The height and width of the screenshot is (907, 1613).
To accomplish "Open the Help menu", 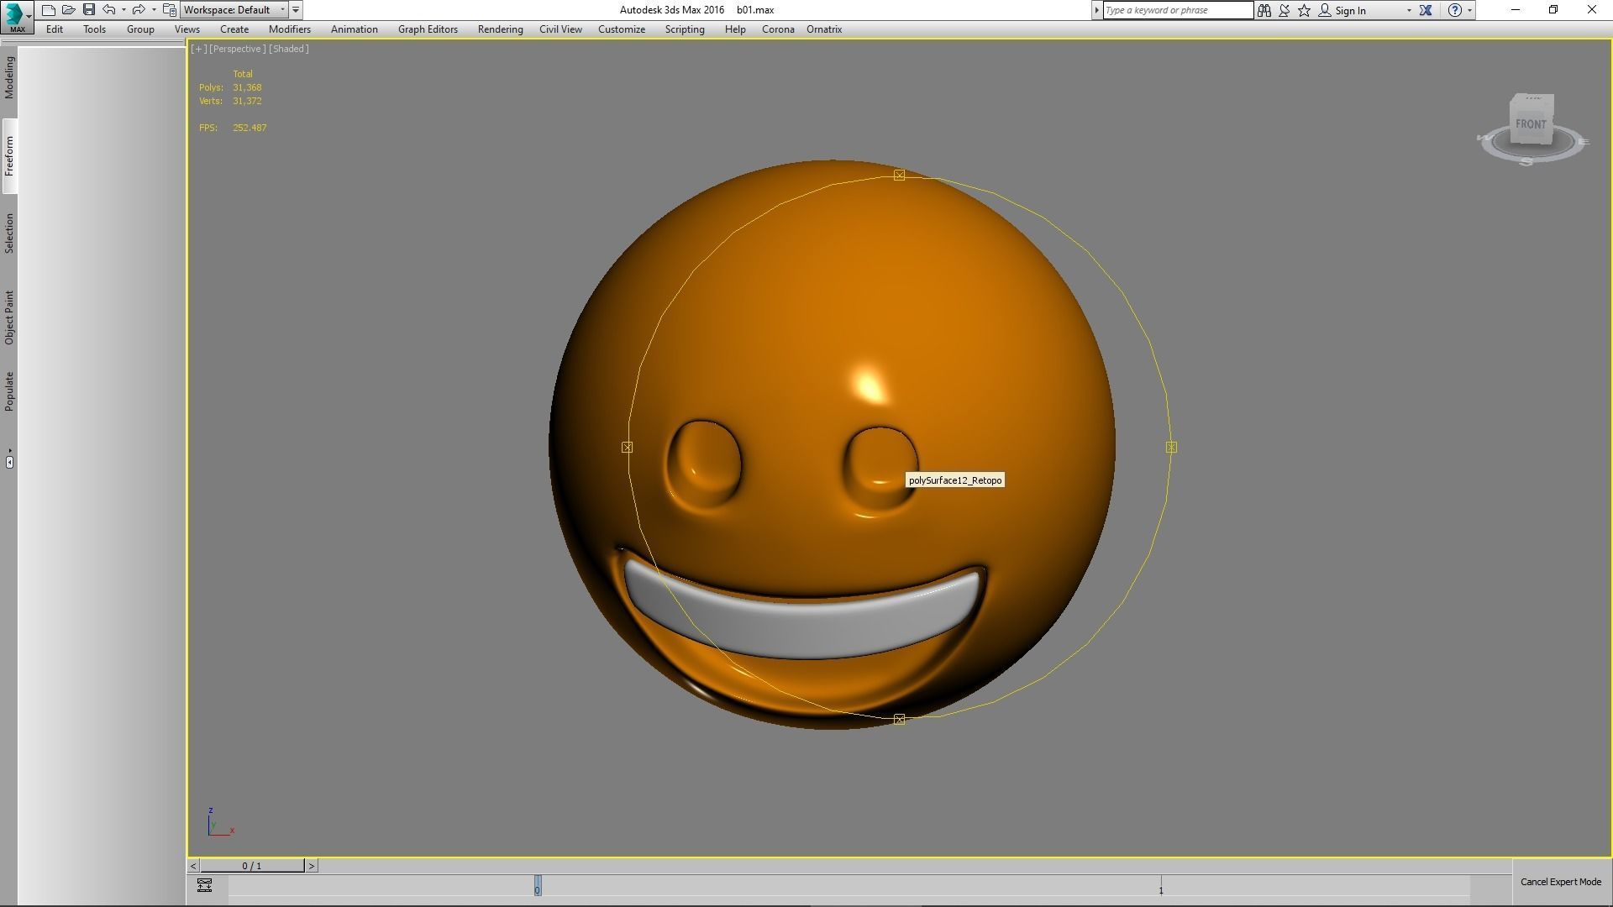I will point(735,29).
